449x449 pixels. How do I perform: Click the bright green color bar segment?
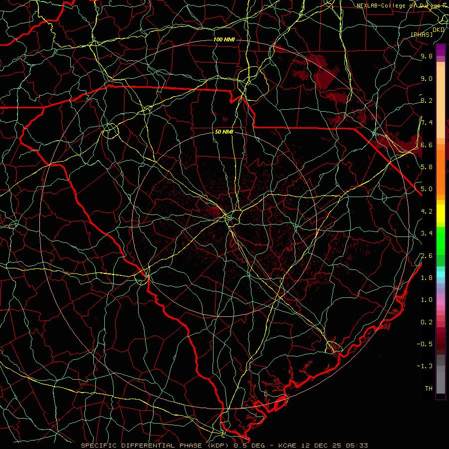tap(441, 240)
